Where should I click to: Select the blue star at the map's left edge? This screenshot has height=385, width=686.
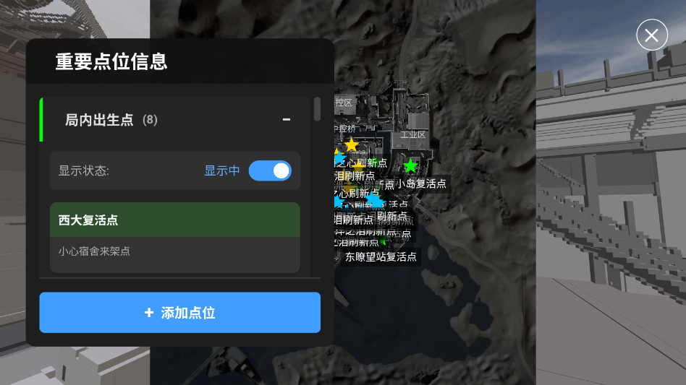click(339, 156)
